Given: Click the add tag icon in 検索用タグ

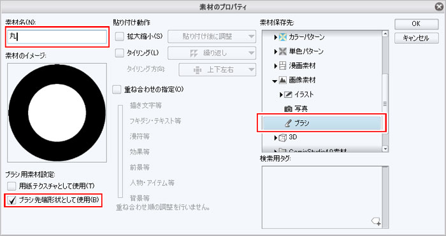Looking at the screenshot, I should [377, 221].
